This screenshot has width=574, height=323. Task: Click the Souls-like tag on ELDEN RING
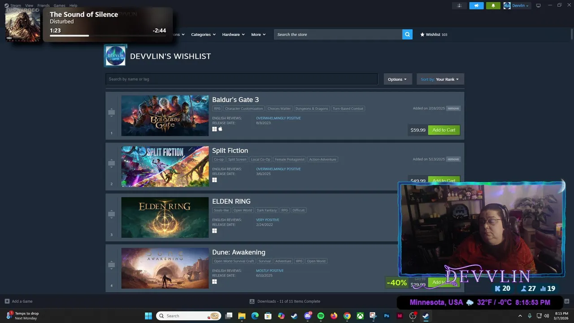coord(222,210)
